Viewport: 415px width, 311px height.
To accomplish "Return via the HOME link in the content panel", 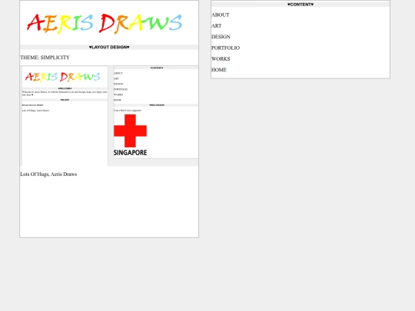I will pyautogui.click(x=219, y=70).
